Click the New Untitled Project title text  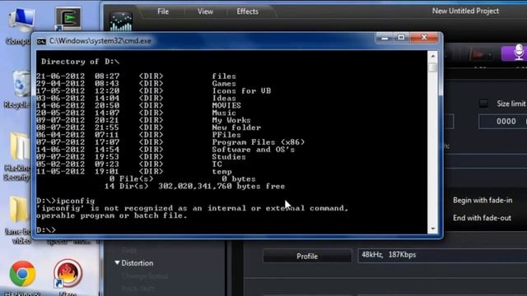point(465,11)
